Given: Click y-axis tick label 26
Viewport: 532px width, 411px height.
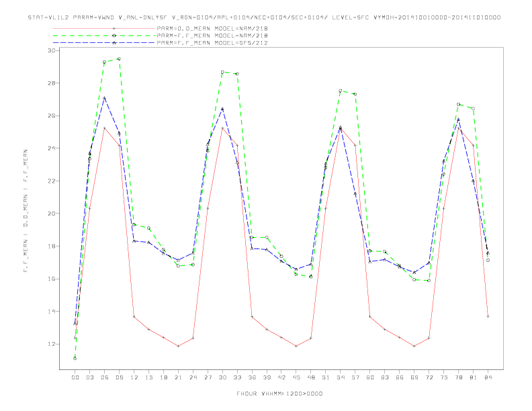Looking at the screenshot, I should [52, 116].
